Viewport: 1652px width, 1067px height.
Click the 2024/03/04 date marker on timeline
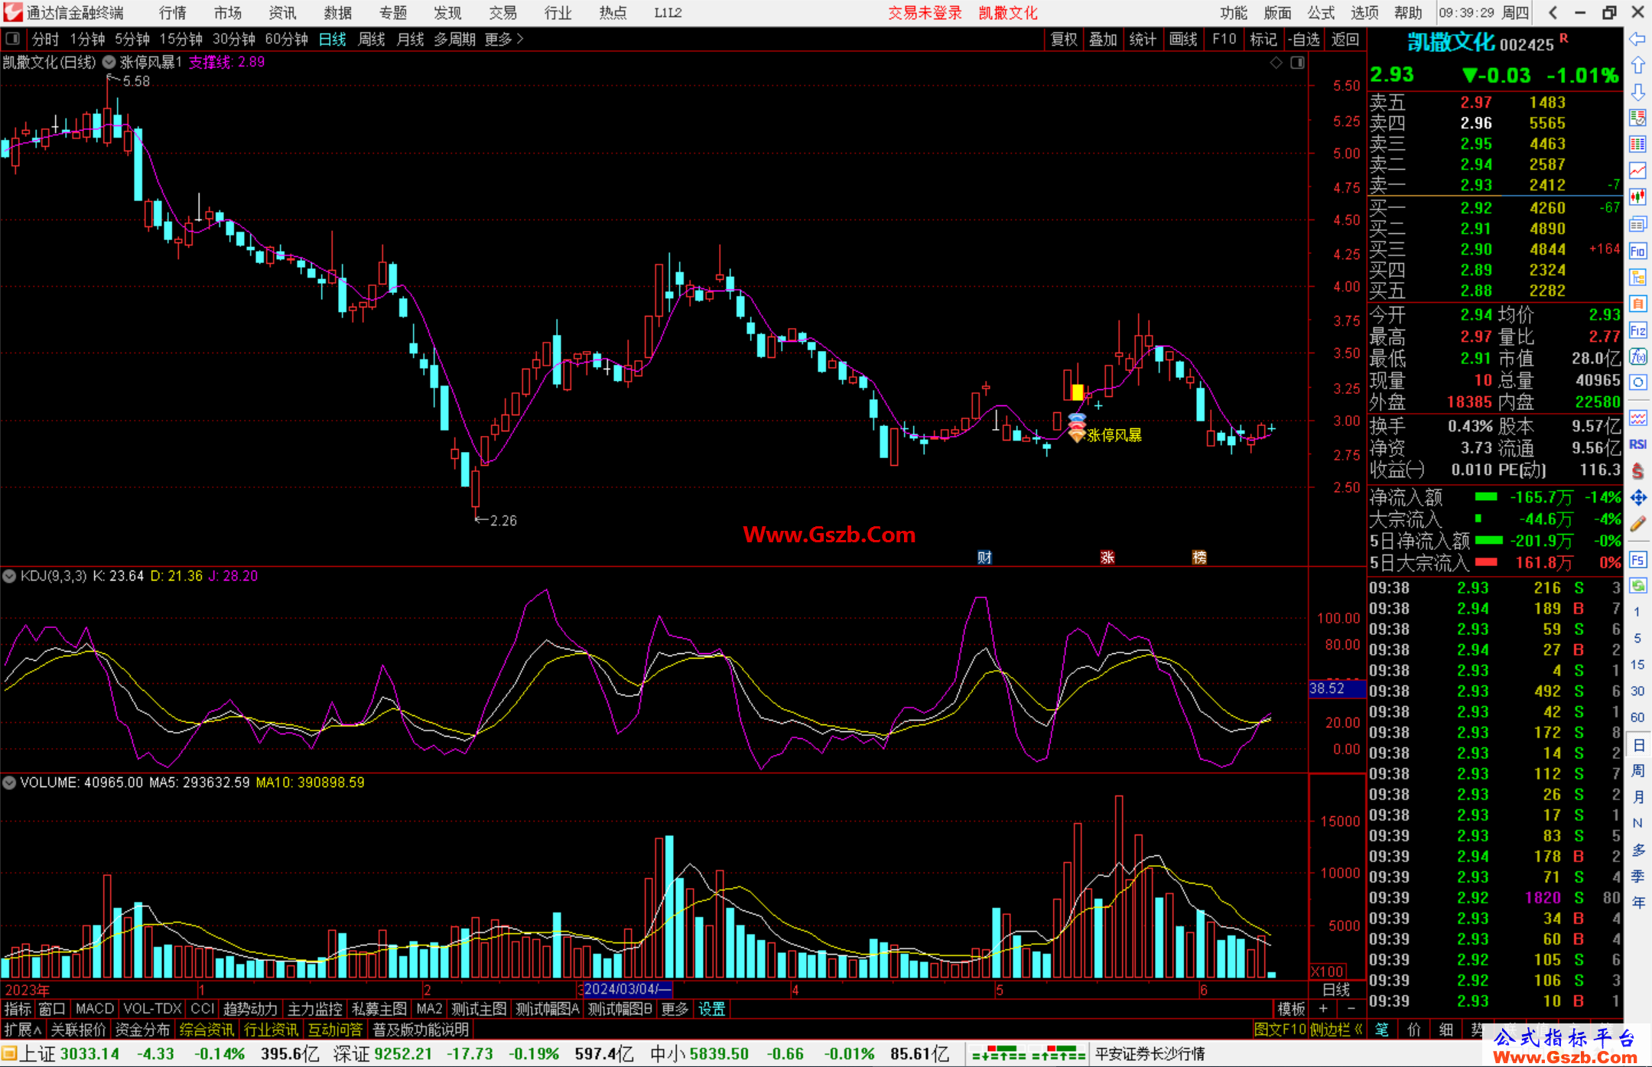coord(628,989)
